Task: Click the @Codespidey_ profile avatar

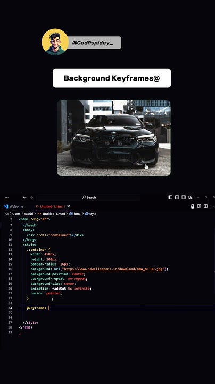Action: tap(55, 42)
